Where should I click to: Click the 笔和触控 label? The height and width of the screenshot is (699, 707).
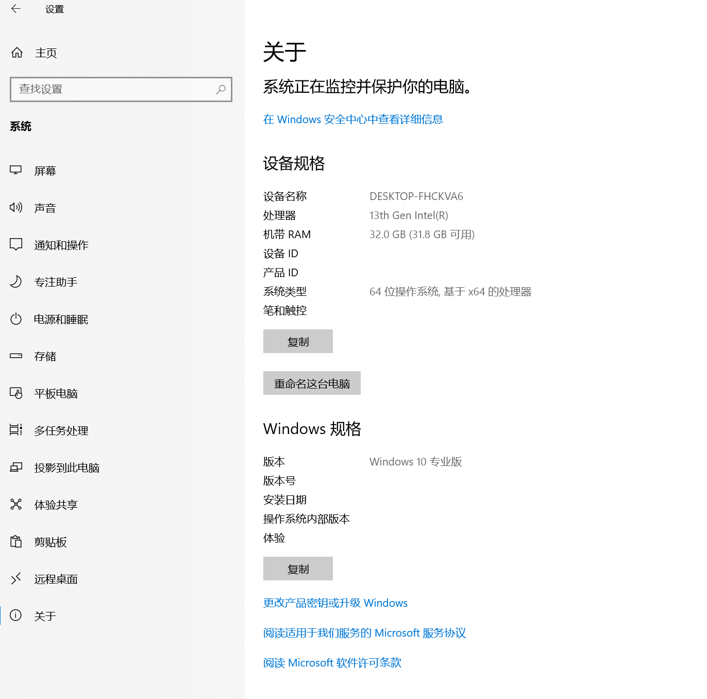click(x=285, y=311)
